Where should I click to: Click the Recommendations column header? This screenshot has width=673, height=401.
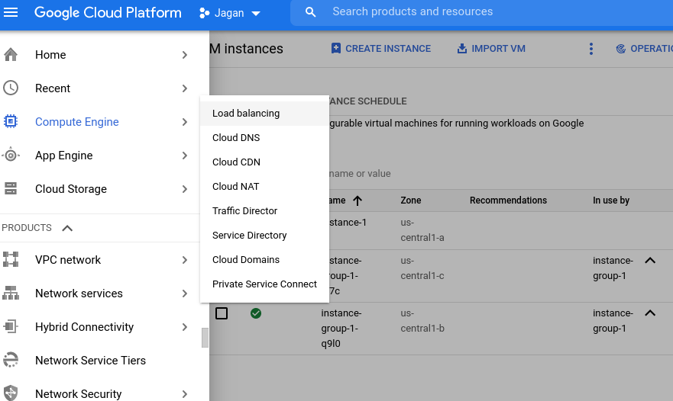point(508,200)
